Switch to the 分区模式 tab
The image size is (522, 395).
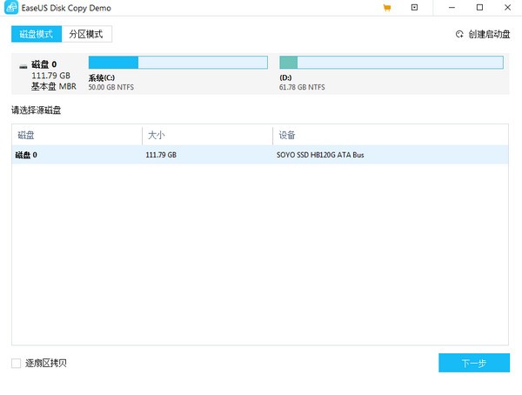point(86,34)
